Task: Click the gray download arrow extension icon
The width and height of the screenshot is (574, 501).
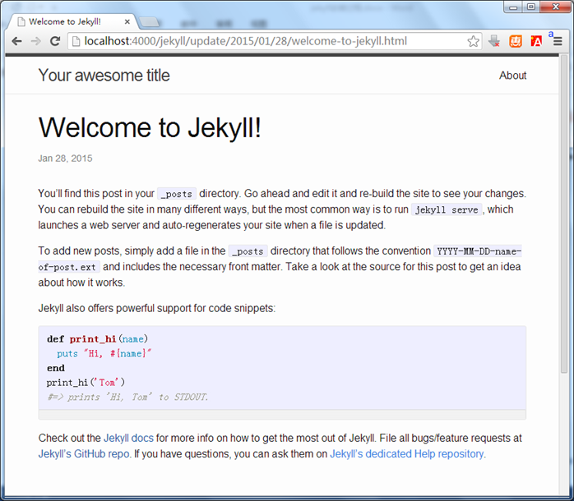Action: coord(494,41)
